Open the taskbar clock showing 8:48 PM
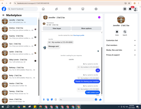 [132, 107]
